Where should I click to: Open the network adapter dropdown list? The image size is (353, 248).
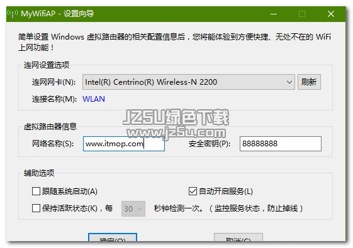[189, 82]
